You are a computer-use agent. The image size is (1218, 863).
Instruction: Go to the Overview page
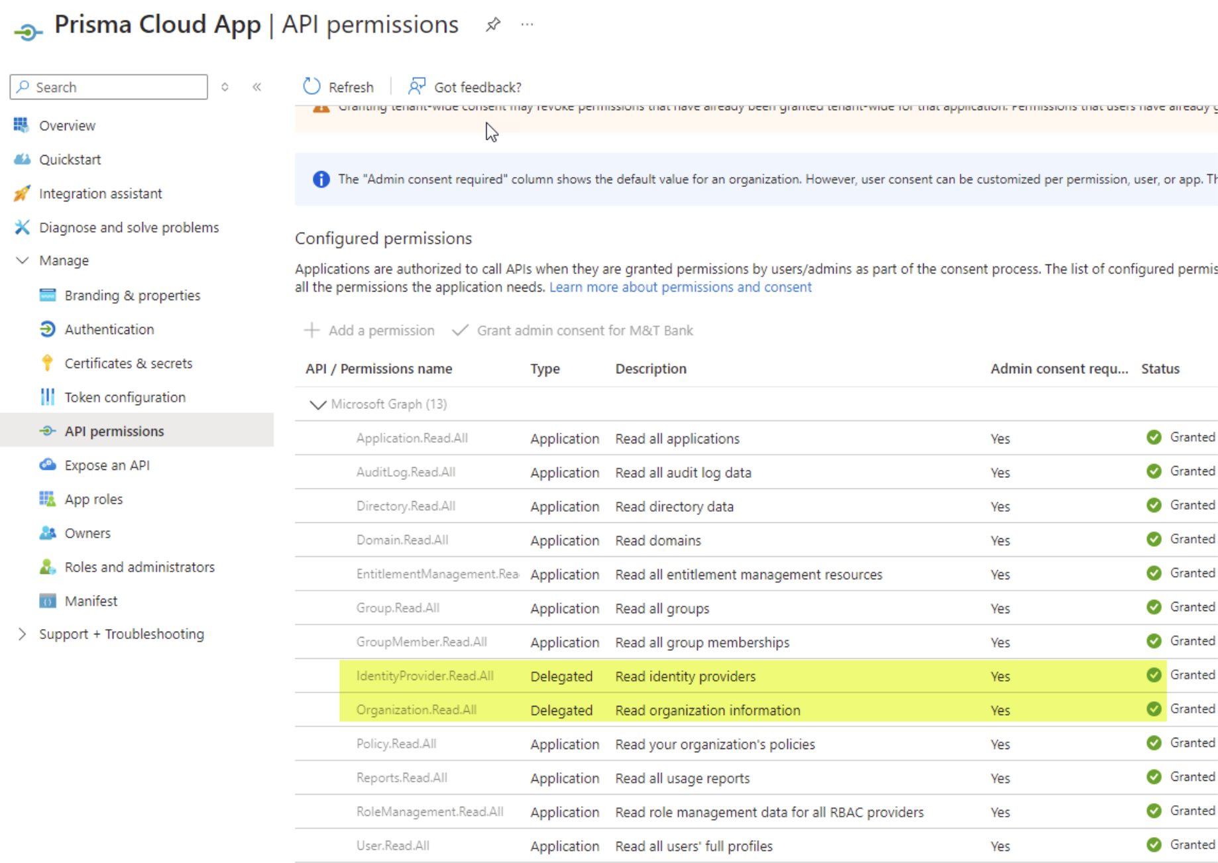pyautogui.click(x=67, y=126)
